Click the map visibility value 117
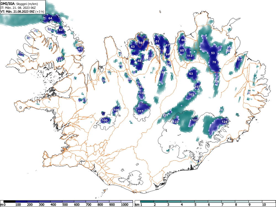 tap(140, 111)
